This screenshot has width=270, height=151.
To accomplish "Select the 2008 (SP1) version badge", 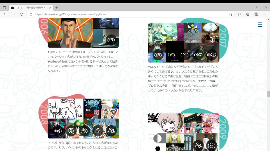I will point(58,131).
